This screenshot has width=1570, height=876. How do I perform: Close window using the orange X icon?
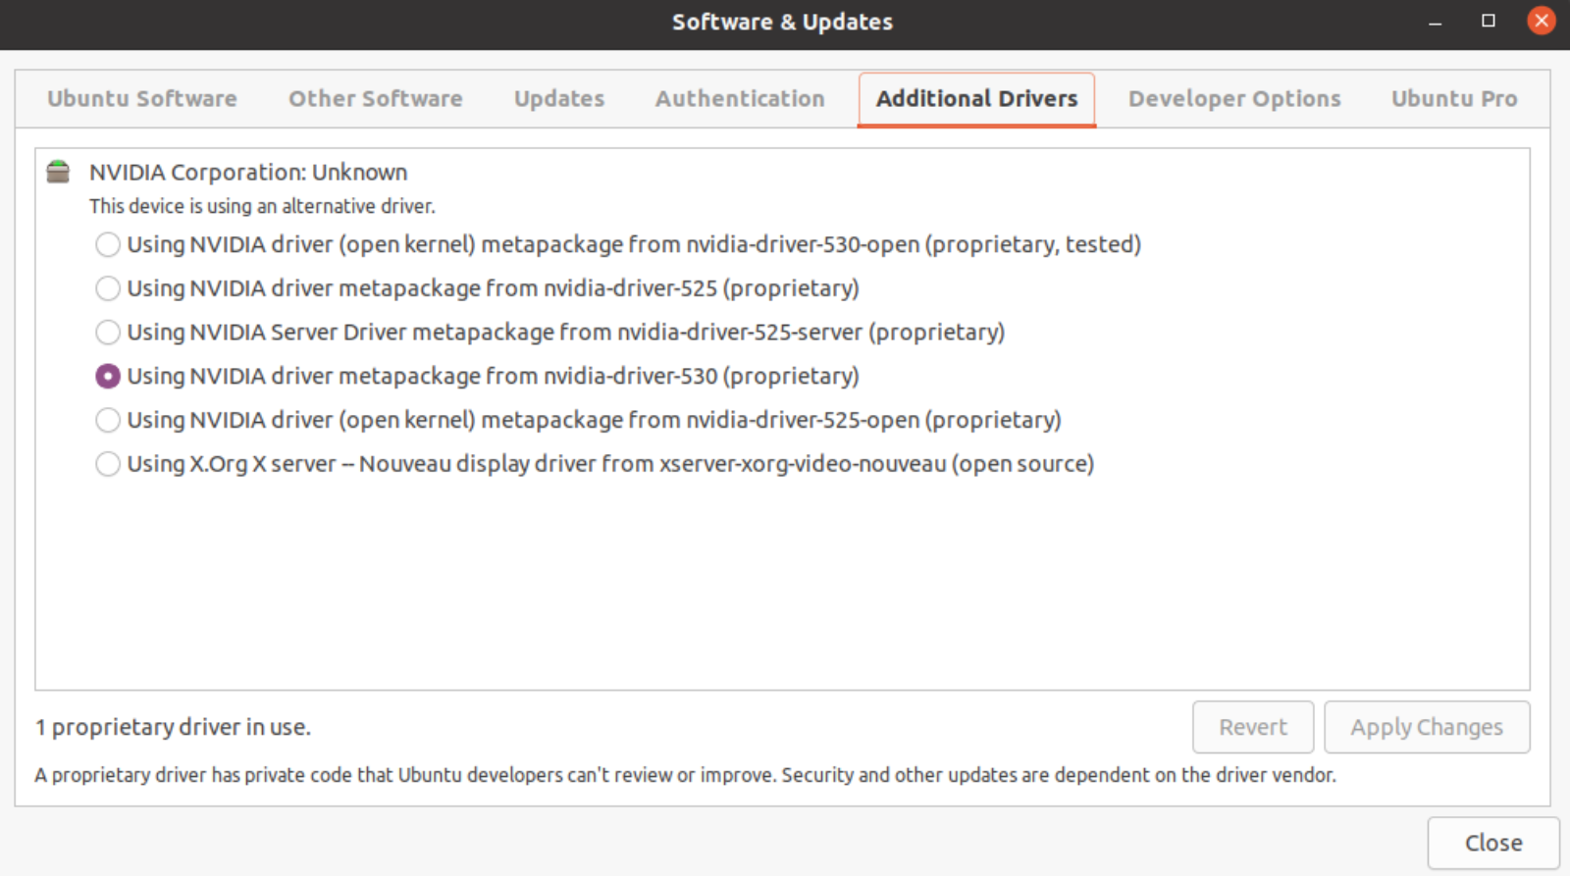(x=1542, y=21)
